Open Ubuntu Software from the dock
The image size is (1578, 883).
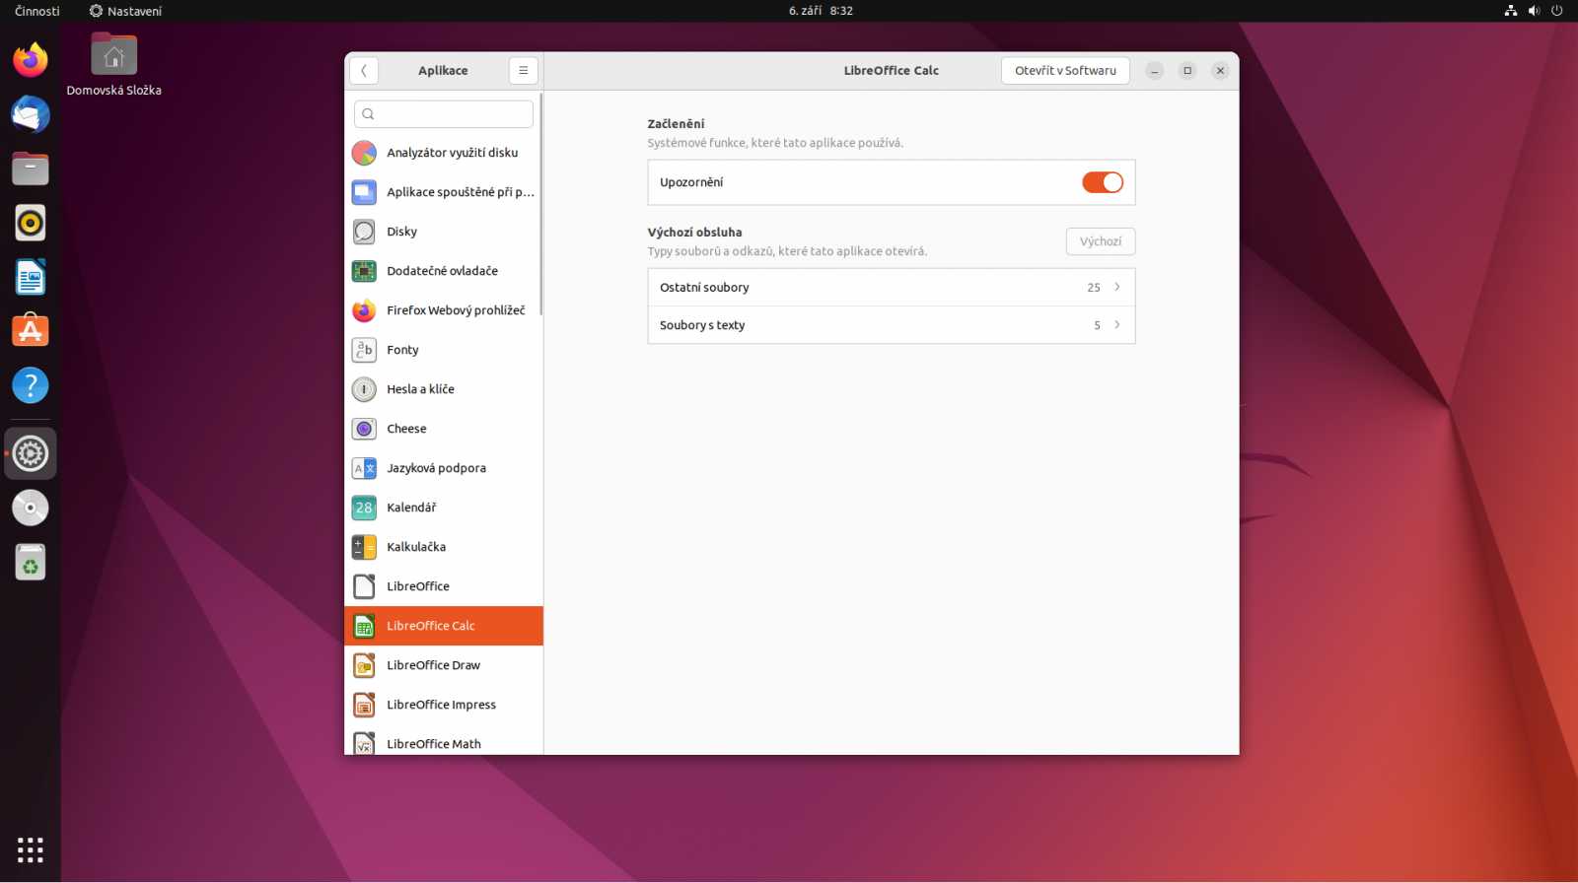tap(31, 331)
